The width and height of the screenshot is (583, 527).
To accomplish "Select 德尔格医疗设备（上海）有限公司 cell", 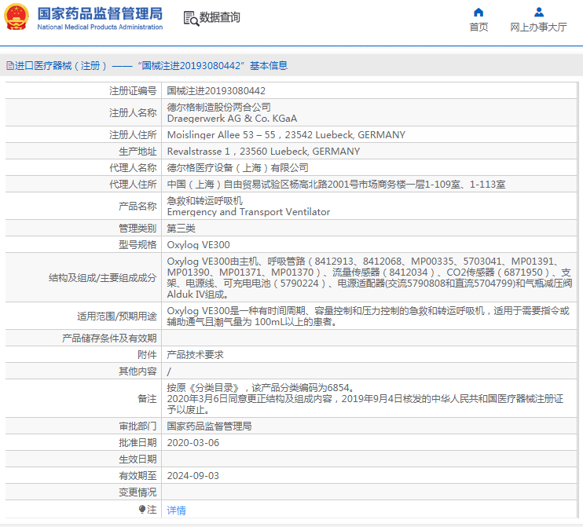I will [x=369, y=167].
